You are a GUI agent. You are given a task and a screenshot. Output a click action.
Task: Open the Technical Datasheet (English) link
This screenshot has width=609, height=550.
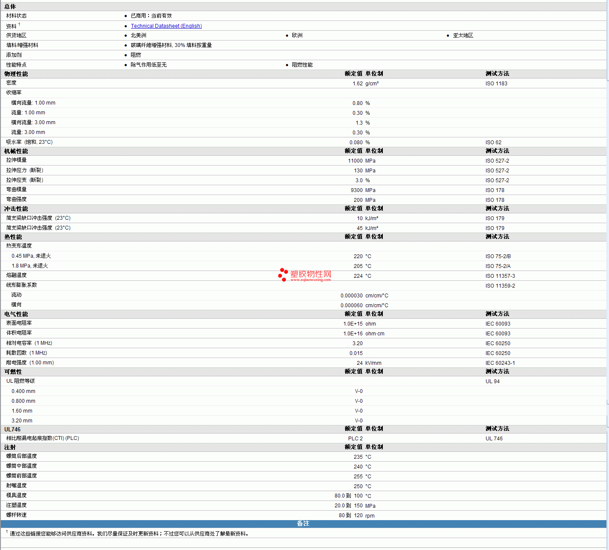pyautogui.click(x=166, y=26)
